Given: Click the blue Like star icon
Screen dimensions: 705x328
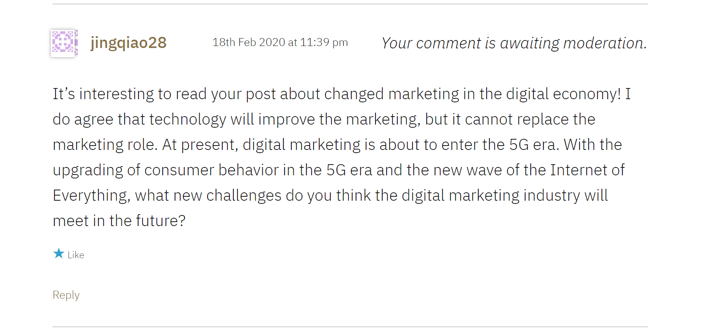Looking at the screenshot, I should pyautogui.click(x=59, y=253).
